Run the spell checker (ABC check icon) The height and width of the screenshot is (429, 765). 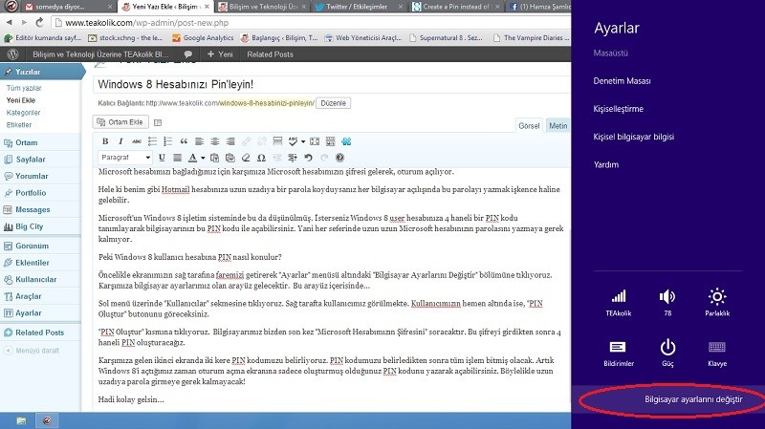[293, 141]
